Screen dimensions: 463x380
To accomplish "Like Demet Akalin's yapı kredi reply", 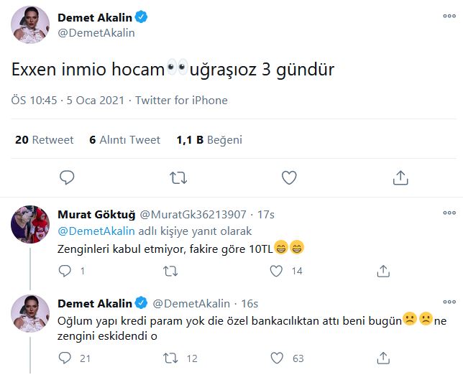I will (x=276, y=357).
